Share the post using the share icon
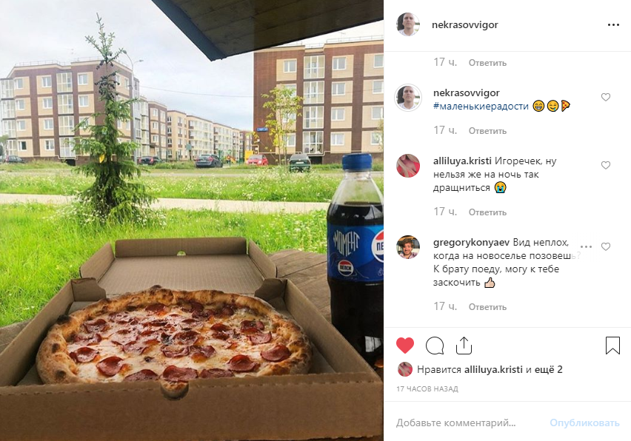This screenshot has height=441, width=631. 464,346
